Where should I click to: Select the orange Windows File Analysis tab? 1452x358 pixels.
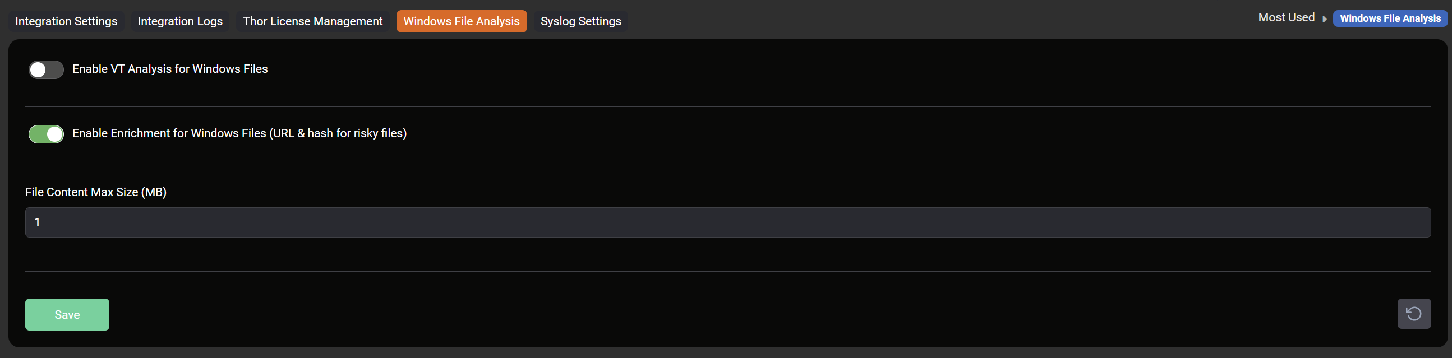461,21
